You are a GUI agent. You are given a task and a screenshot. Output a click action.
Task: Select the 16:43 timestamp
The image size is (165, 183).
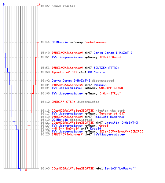click(x=45, y=168)
